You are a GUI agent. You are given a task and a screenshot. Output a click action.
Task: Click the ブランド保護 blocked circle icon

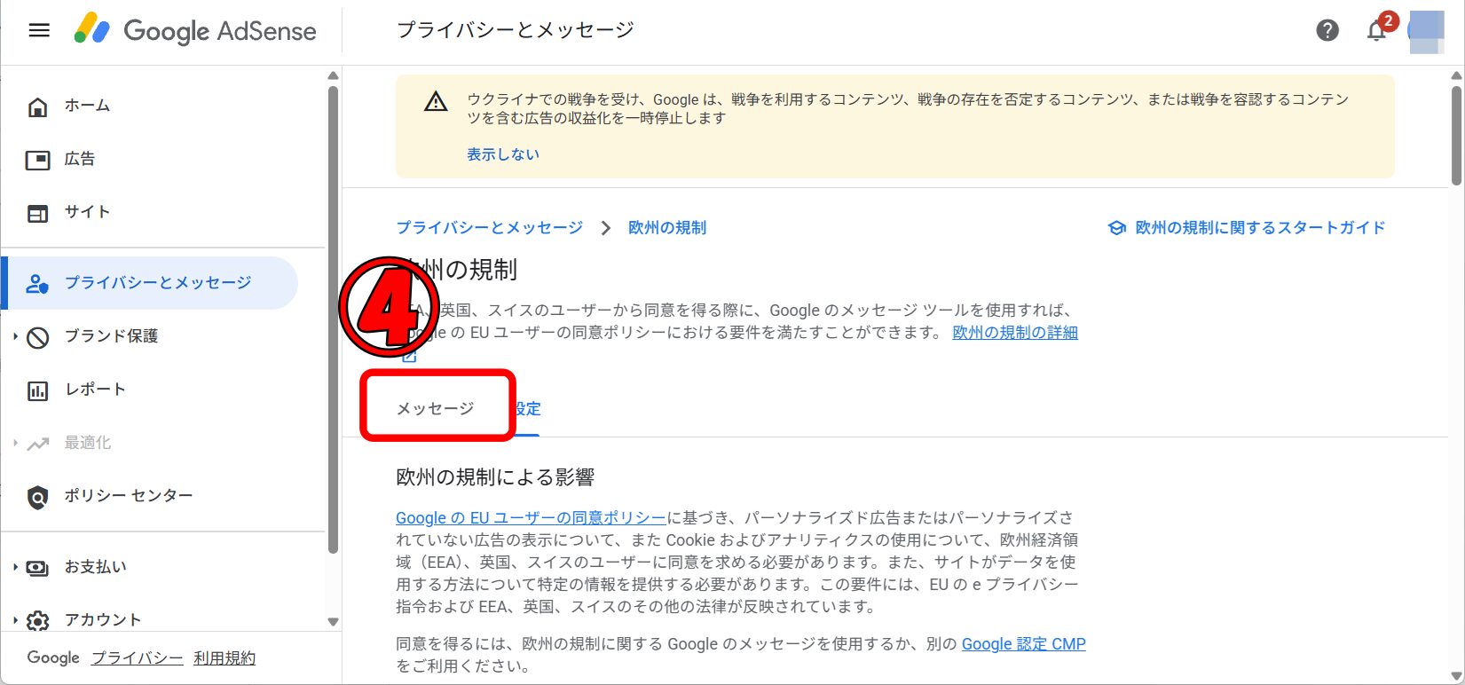(37, 337)
